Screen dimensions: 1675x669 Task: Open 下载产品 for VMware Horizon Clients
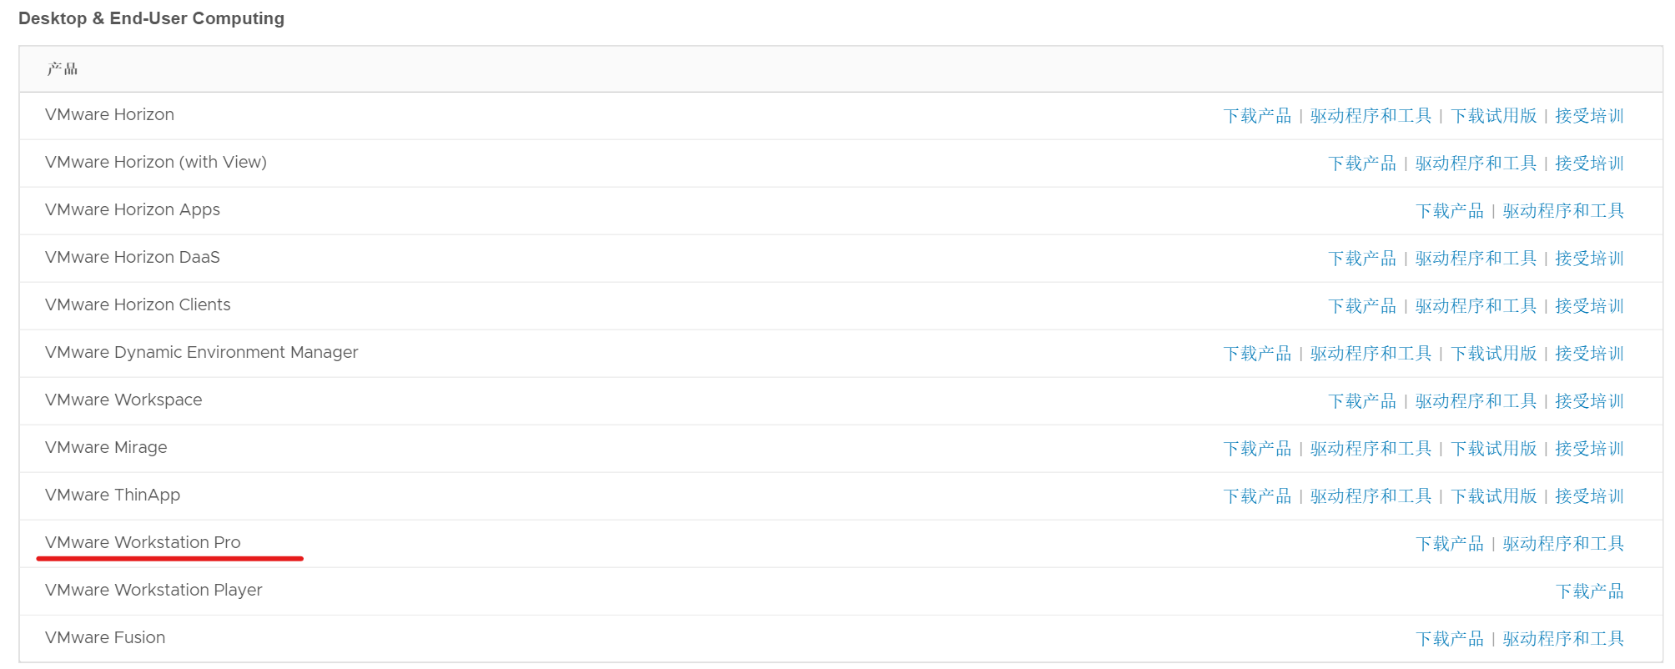click(1362, 305)
